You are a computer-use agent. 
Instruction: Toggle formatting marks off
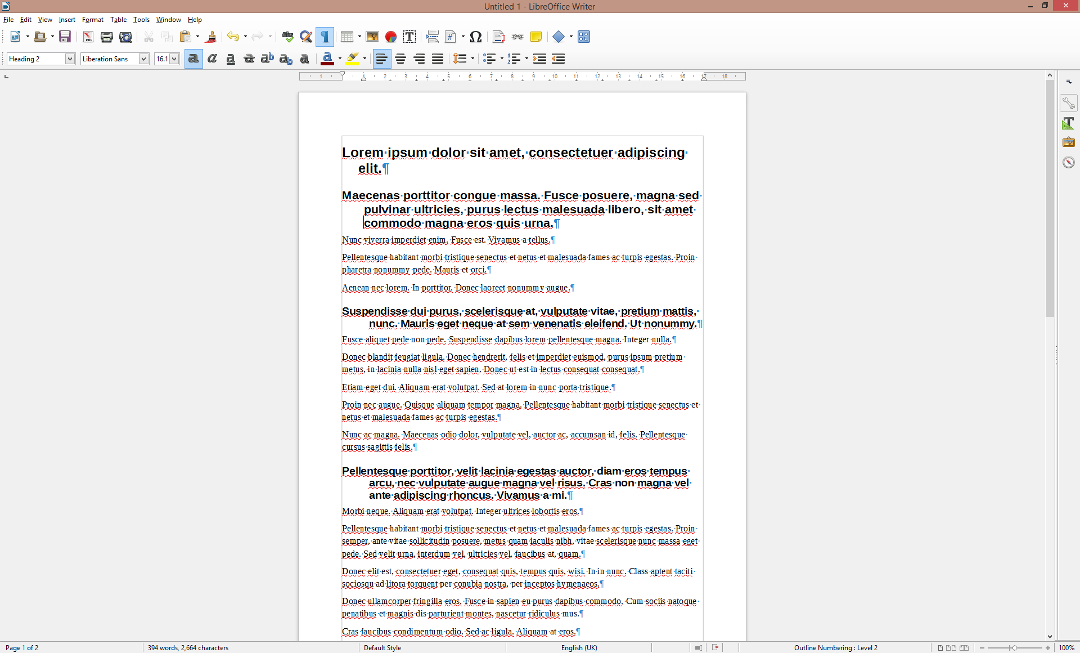point(325,37)
